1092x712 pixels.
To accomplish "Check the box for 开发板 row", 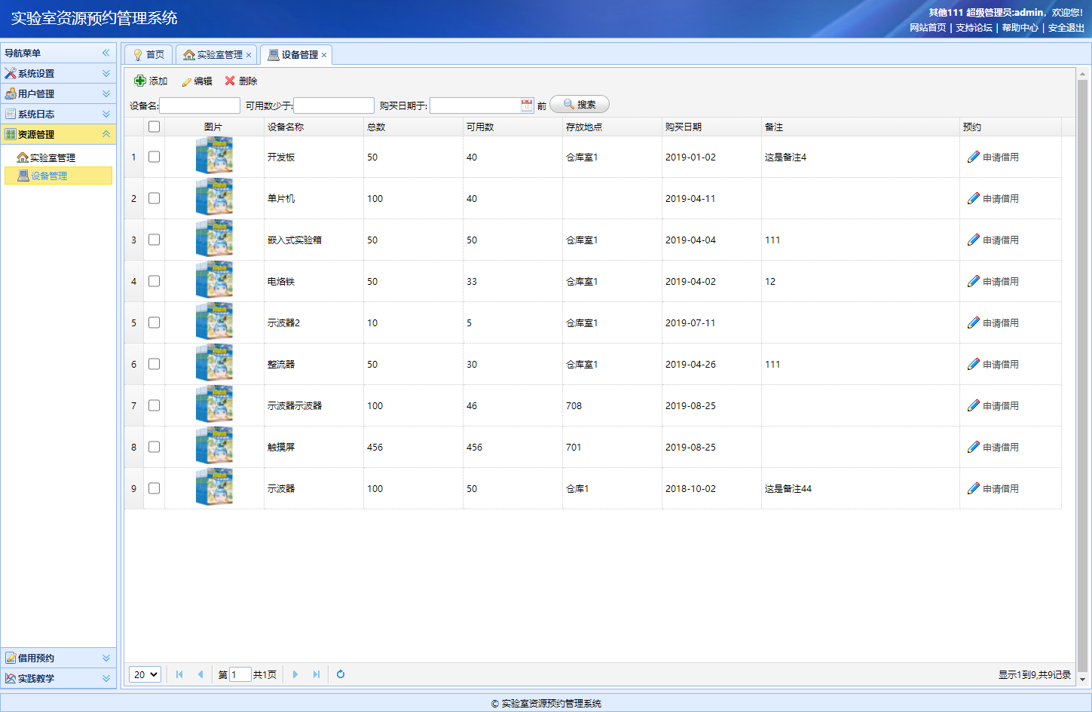I will [154, 157].
